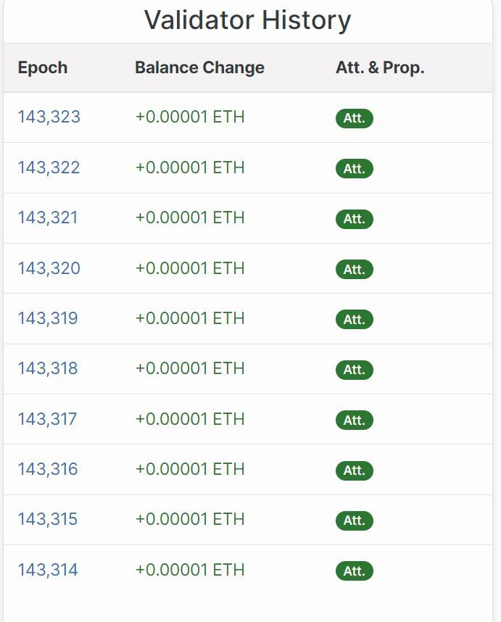Open epoch 143,319 link
The width and height of the screenshot is (501, 622).
click(x=47, y=318)
